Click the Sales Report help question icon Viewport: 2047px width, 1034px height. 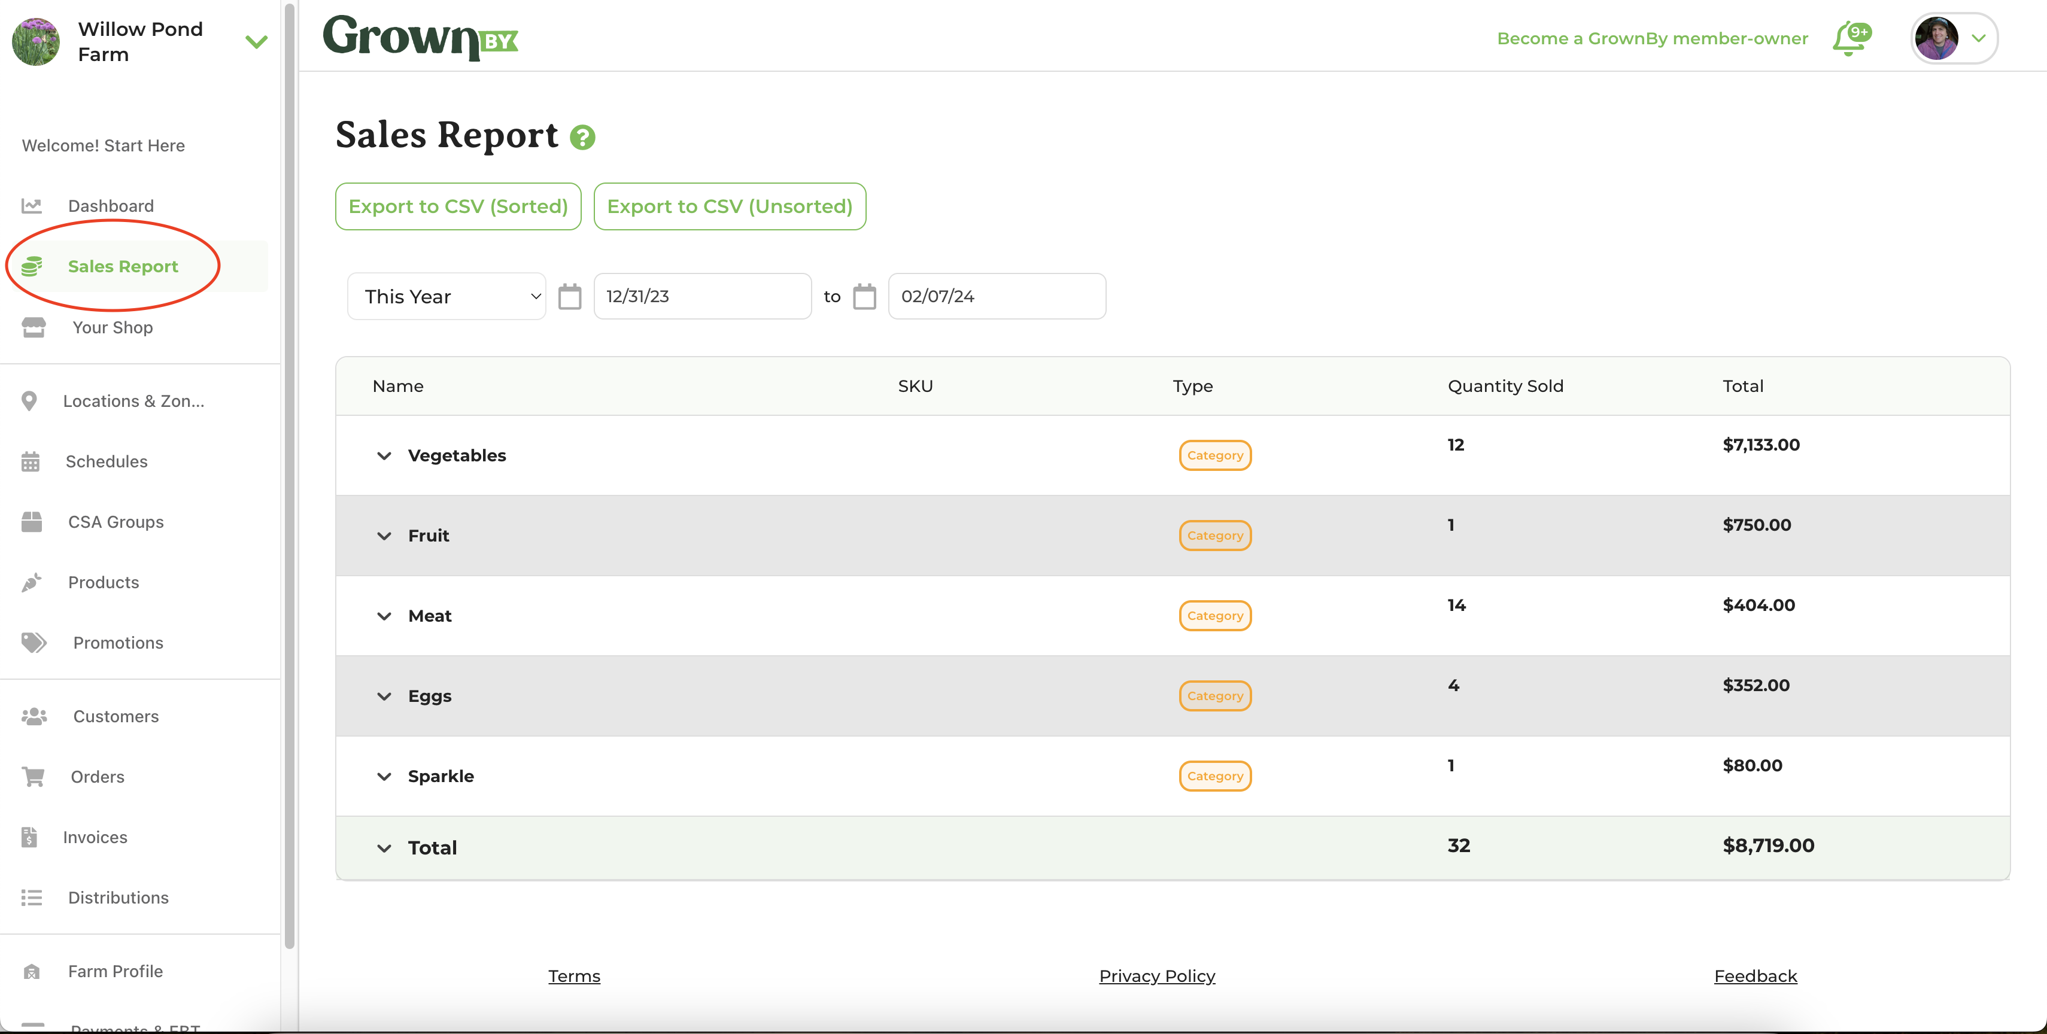tap(582, 138)
